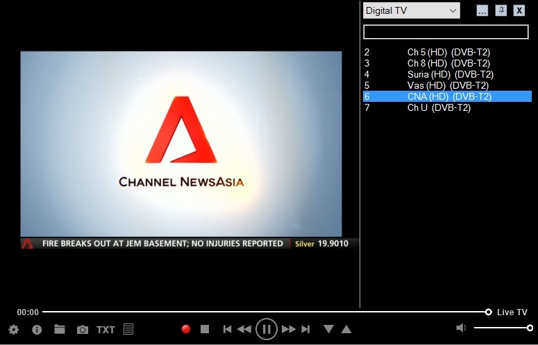Select highlighted channel CNA (HD) (DVB-T2)

point(448,96)
